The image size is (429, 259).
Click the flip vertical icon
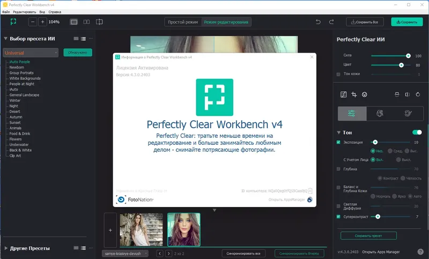click(x=397, y=94)
